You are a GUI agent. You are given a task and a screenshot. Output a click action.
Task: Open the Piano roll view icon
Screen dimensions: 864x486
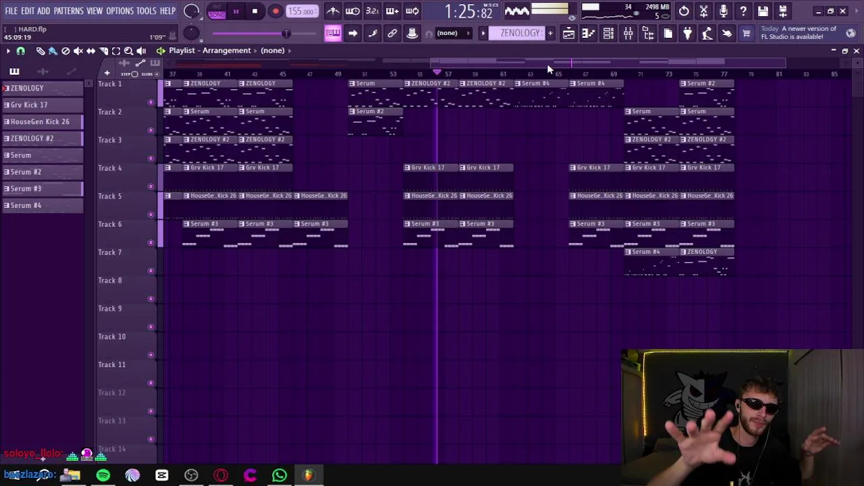tap(588, 33)
